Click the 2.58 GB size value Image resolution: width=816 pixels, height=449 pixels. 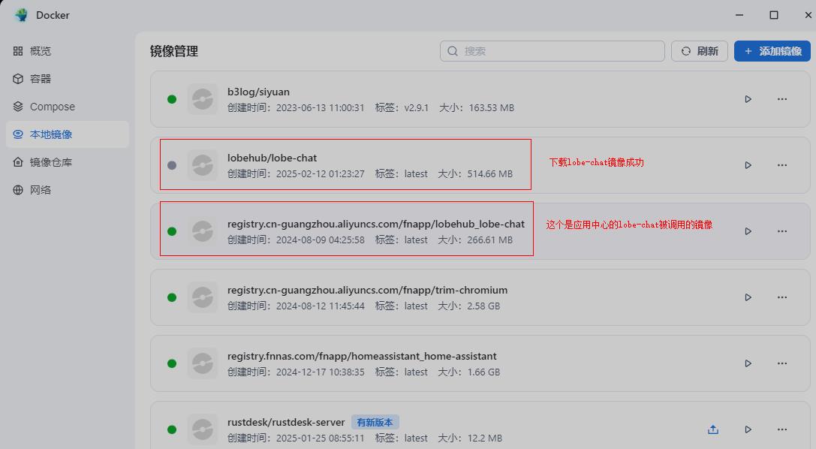[x=483, y=306]
